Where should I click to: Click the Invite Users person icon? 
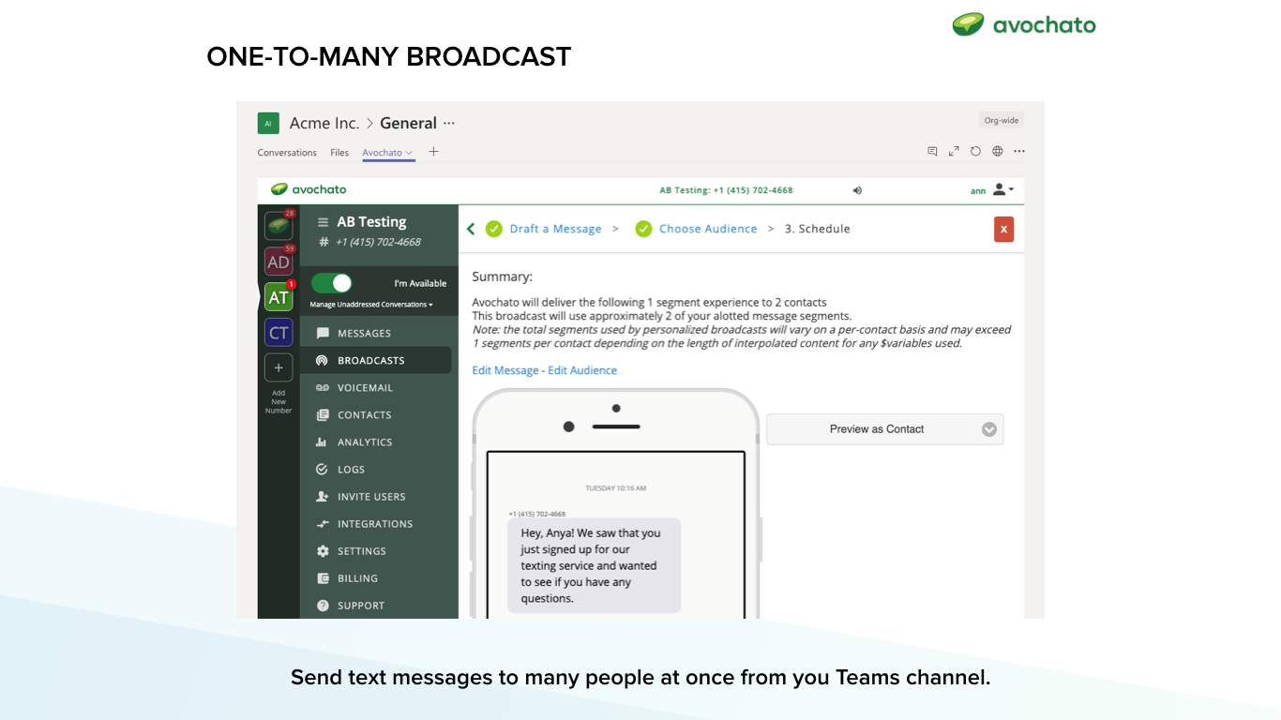point(323,496)
